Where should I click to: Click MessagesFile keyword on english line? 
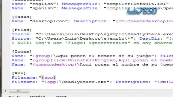point(80,4)
